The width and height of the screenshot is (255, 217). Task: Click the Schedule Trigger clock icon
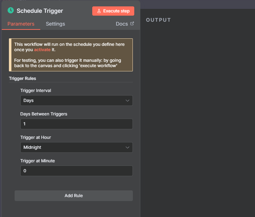click(x=11, y=11)
